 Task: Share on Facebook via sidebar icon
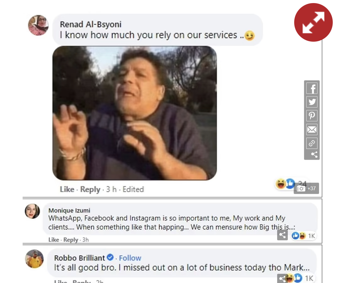[312, 88]
